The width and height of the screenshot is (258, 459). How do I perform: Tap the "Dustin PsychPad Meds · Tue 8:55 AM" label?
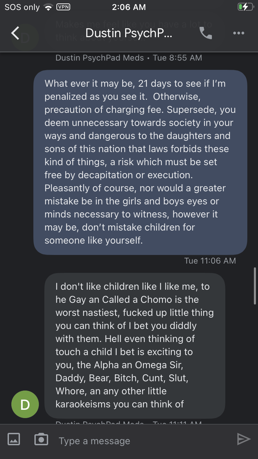pos(129,58)
